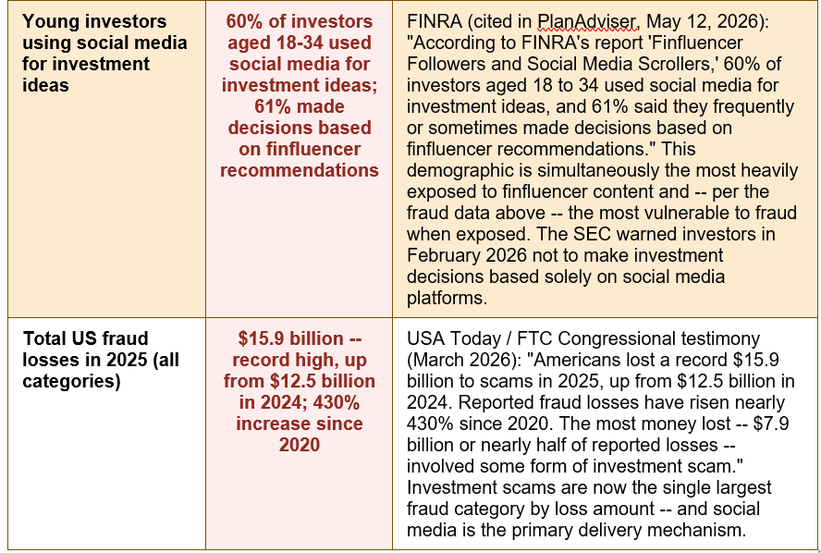Click the red '$15.9 billion -- record high' text
821x553 pixels.
tap(299, 349)
